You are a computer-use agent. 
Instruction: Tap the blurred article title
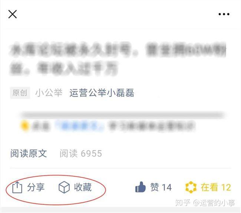(x=118, y=59)
